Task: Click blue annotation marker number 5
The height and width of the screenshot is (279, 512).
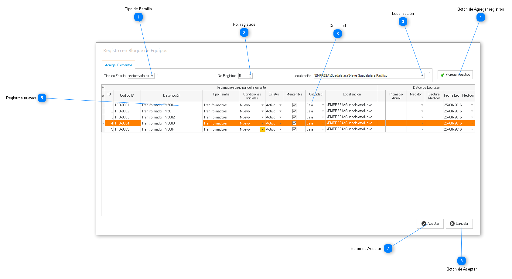Action: pyautogui.click(x=42, y=98)
